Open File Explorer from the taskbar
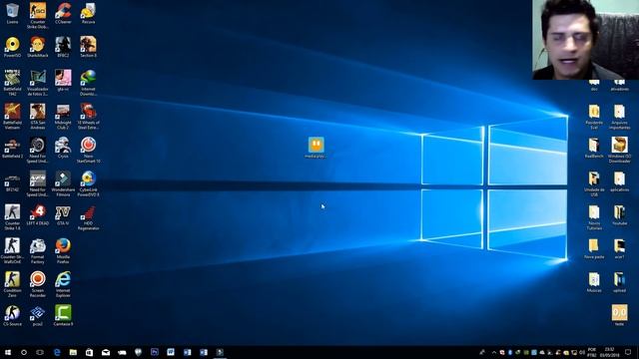 [73, 352]
